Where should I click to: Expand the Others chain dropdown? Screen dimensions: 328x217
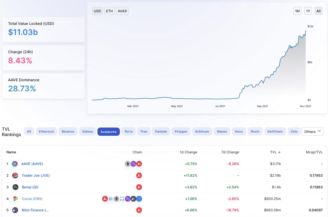[312, 132]
